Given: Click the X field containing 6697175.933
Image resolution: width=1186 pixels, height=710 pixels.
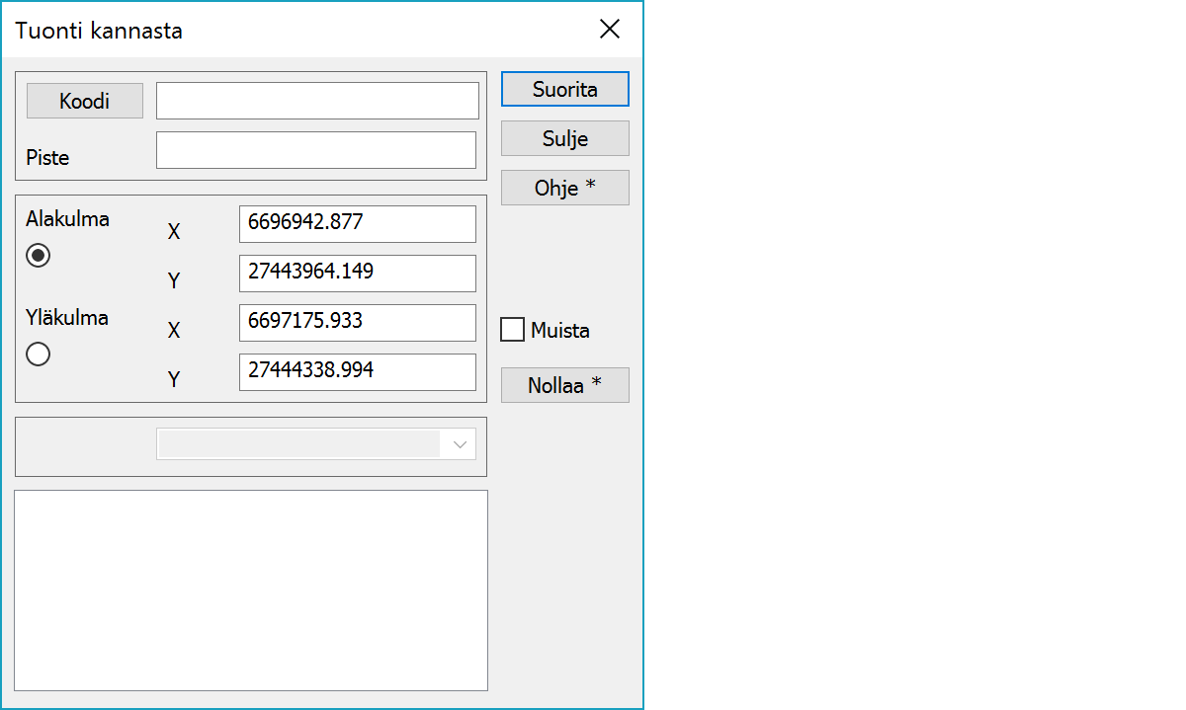Looking at the screenshot, I should pos(357,323).
